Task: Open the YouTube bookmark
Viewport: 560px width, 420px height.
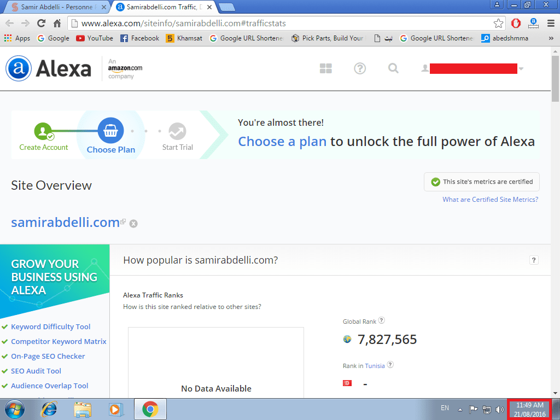Action: 95,38
